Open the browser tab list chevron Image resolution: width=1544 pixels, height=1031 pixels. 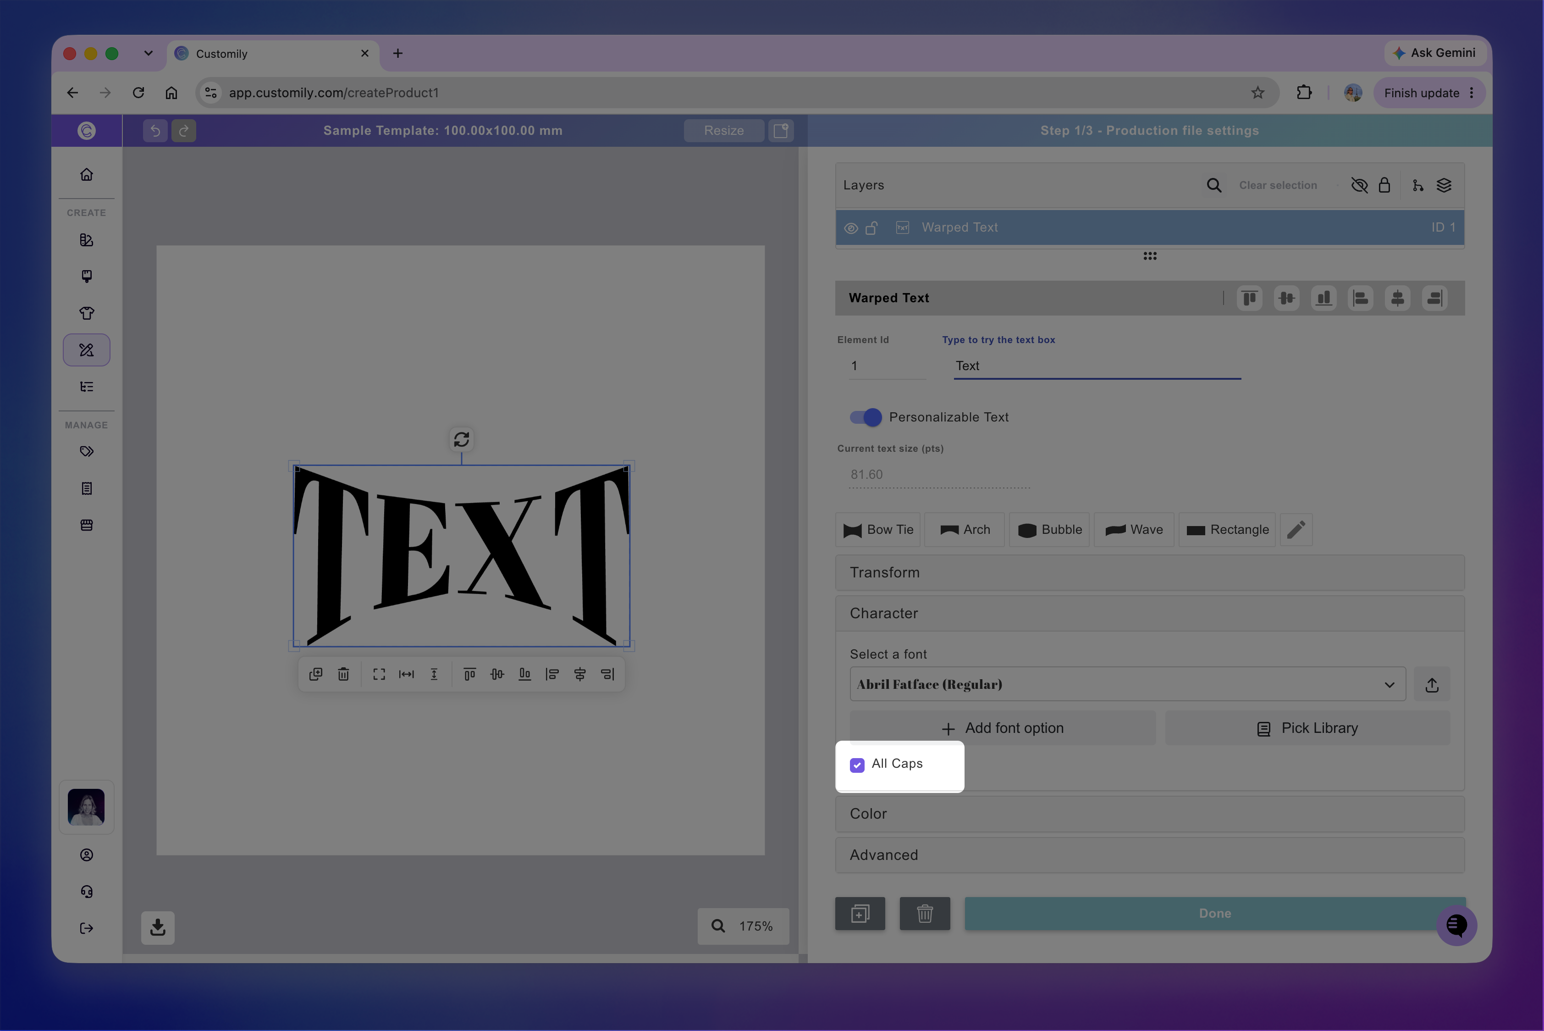[149, 53]
